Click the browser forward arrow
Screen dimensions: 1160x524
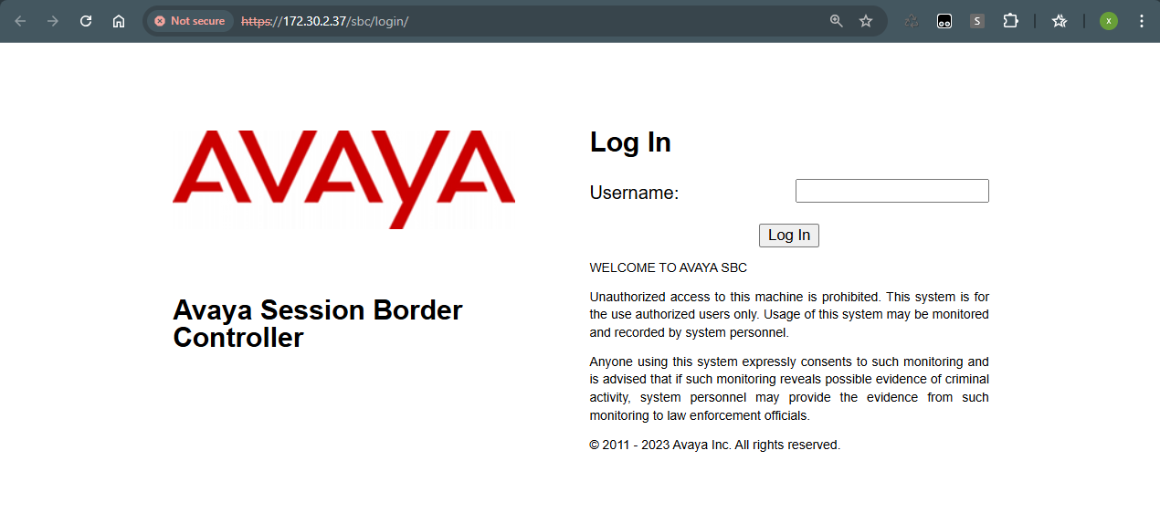pos(53,21)
